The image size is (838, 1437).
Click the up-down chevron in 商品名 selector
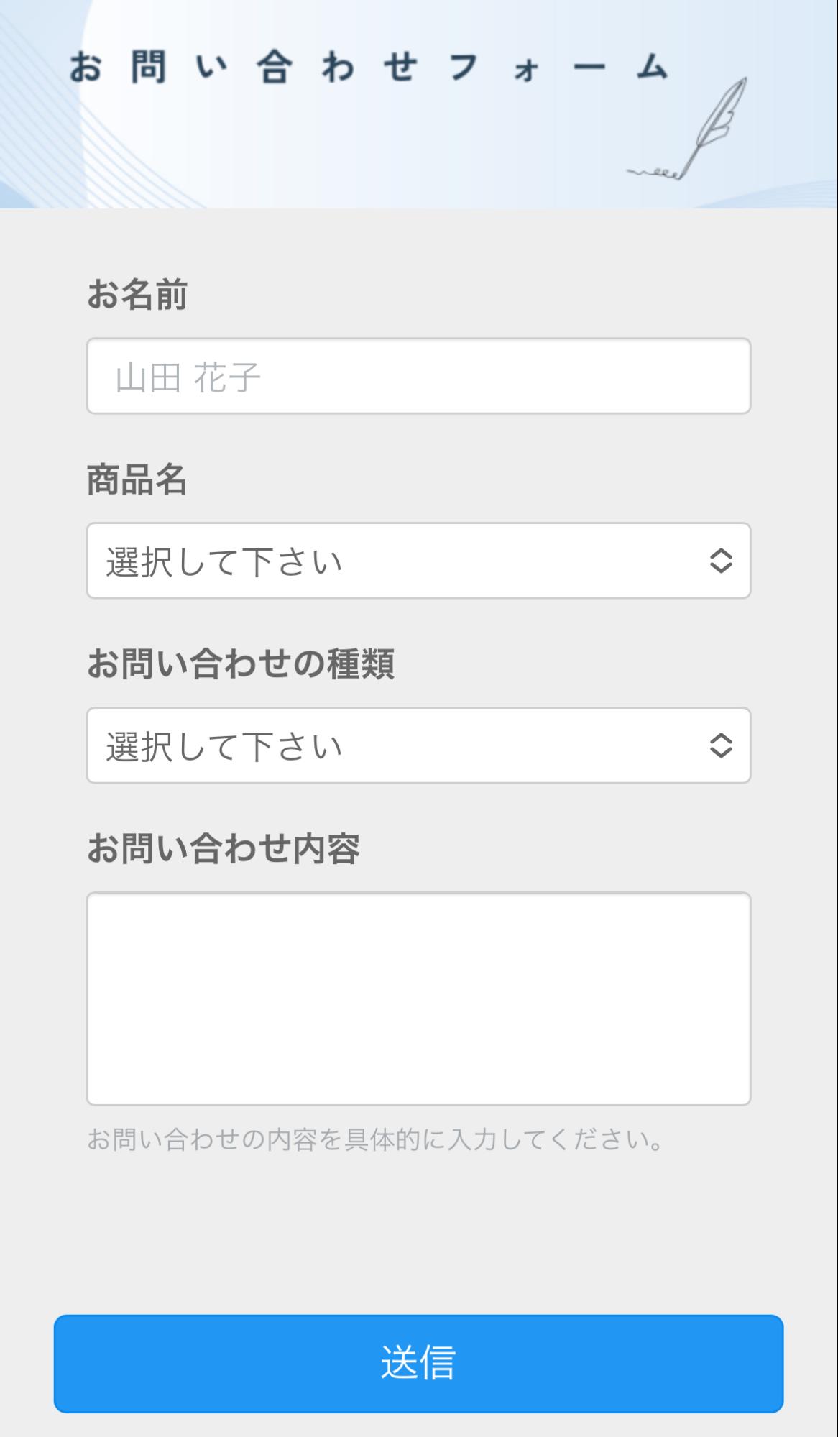click(x=721, y=561)
